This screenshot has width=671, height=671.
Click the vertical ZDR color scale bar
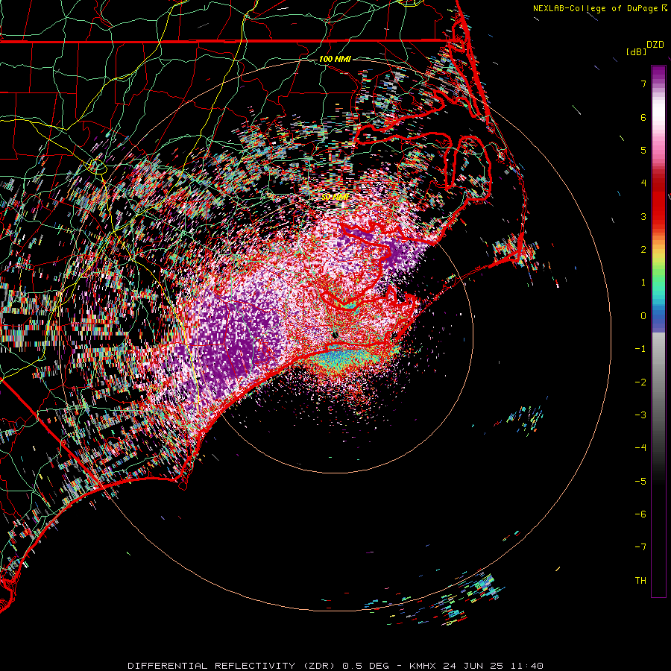click(x=658, y=331)
